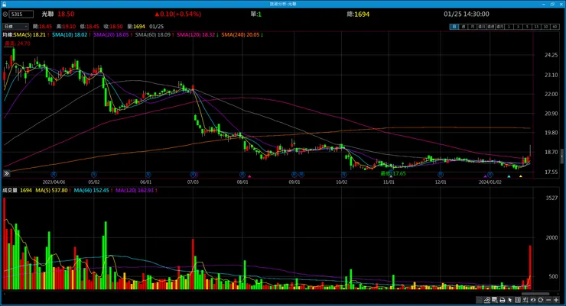Select the 還日 adjusted daily period

point(482,27)
